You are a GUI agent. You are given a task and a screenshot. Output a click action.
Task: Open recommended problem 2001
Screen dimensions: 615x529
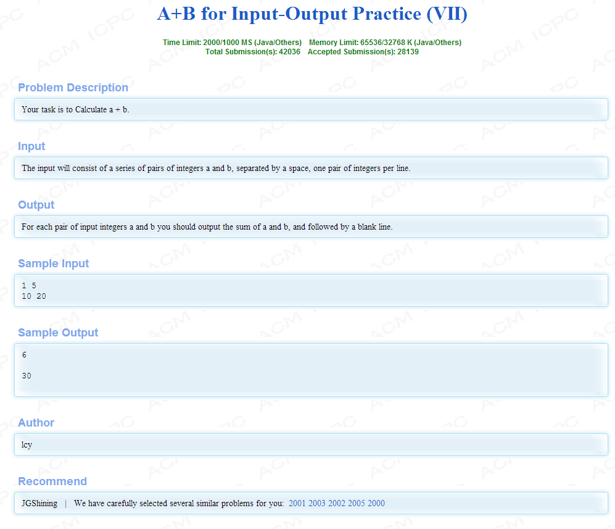point(297,503)
